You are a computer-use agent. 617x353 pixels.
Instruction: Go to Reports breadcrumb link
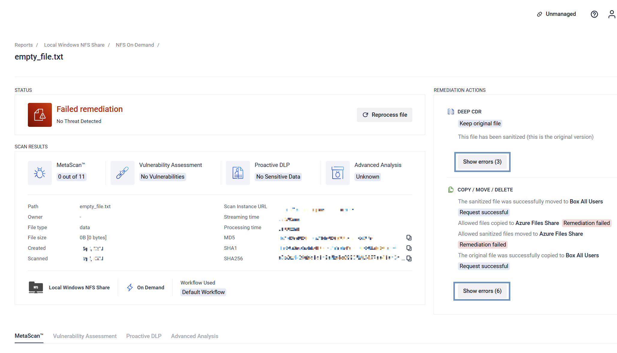point(24,45)
